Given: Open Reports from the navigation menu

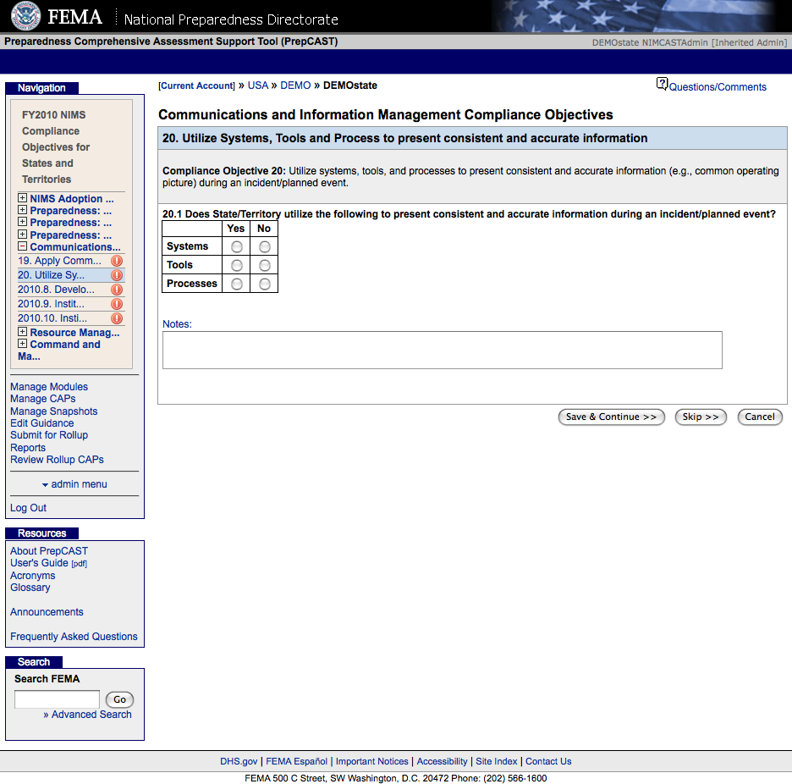Looking at the screenshot, I should (28, 448).
